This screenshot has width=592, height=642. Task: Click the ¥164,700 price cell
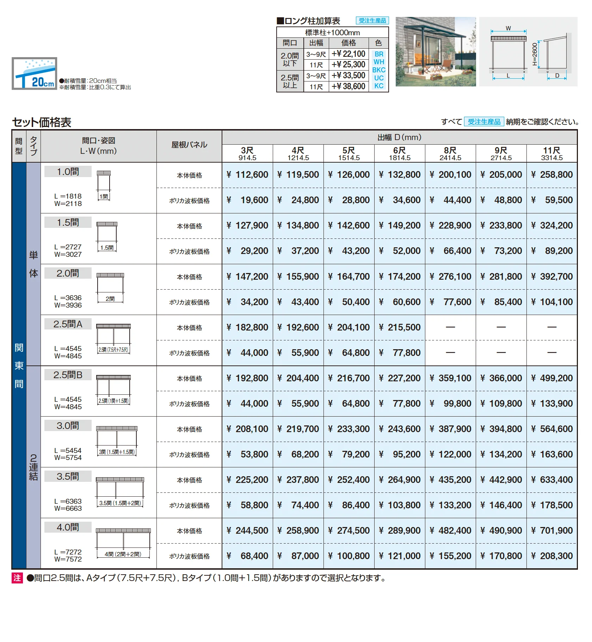[349, 277]
